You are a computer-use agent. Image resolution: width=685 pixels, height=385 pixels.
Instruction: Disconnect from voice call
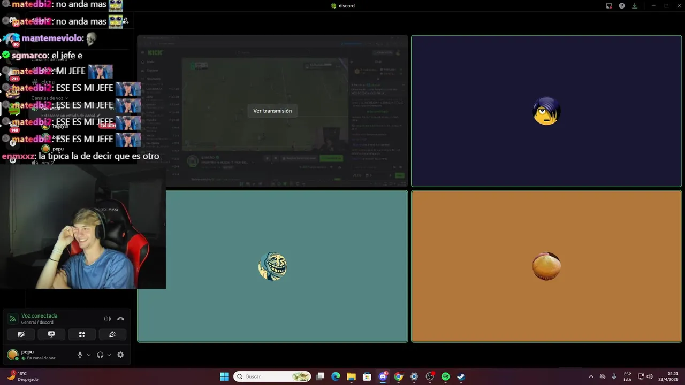click(120, 319)
